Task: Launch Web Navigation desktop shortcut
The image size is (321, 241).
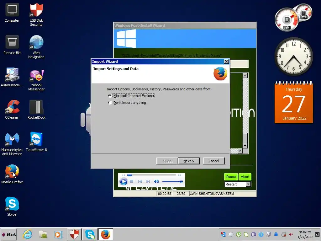Action: click(x=36, y=47)
